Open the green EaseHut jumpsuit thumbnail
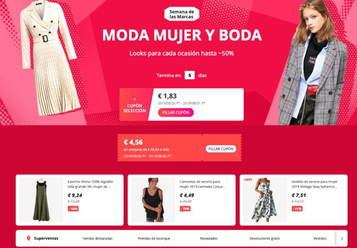 click(41, 200)
